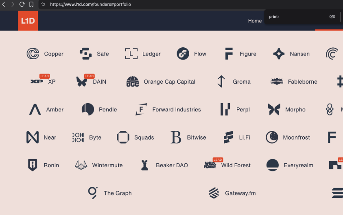Click the Byte logo icon
343x215 pixels.
pyautogui.click(x=78, y=137)
